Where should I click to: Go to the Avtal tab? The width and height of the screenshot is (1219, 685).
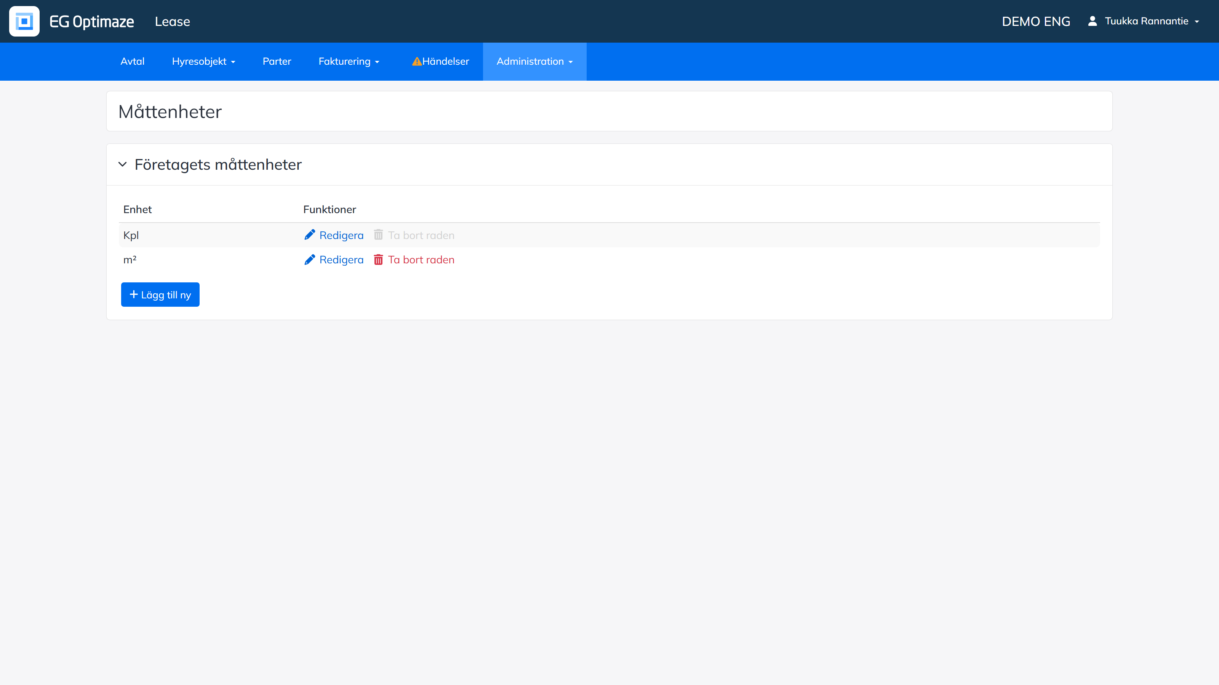click(133, 61)
